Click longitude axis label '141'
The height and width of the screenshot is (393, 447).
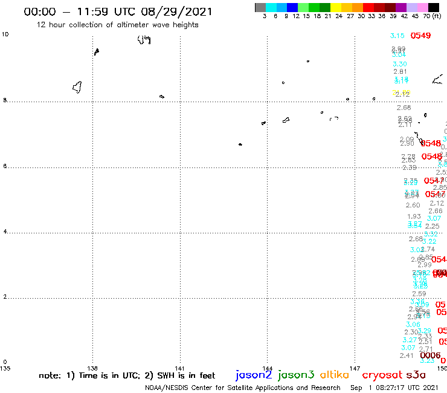(179, 368)
